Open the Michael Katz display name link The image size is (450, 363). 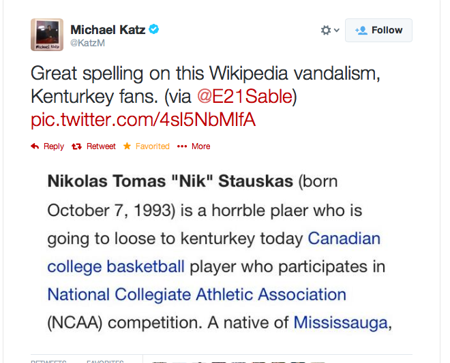pos(108,29)
